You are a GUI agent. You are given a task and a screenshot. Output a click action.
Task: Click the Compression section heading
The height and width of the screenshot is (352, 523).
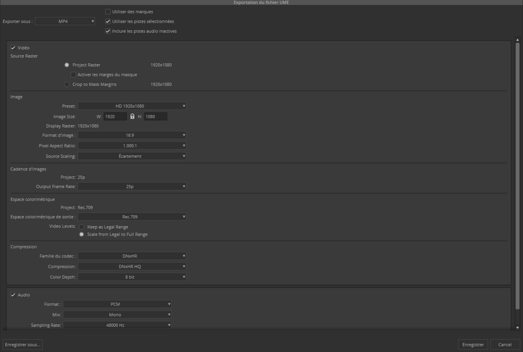click(x=24, y=247)
